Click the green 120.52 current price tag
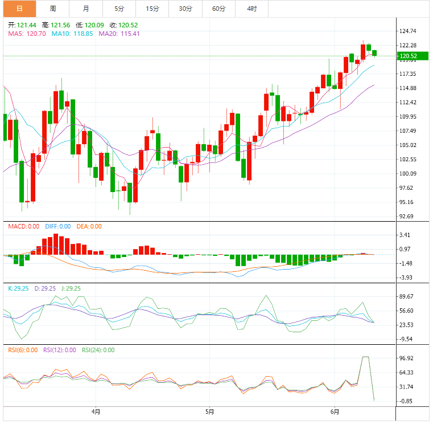 tap(409, 56)
